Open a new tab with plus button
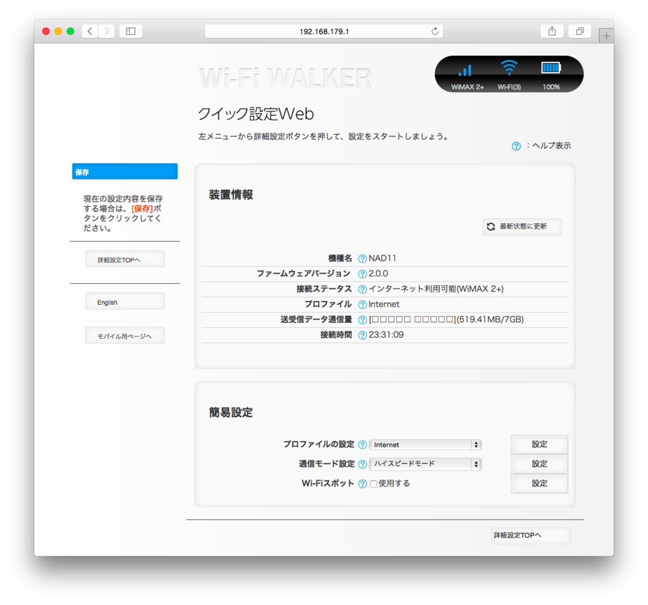 pos(606,36)
